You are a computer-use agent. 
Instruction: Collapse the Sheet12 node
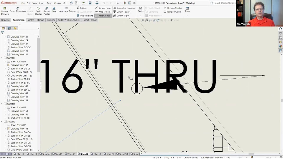pyautogui.click(x=2, y=122)
